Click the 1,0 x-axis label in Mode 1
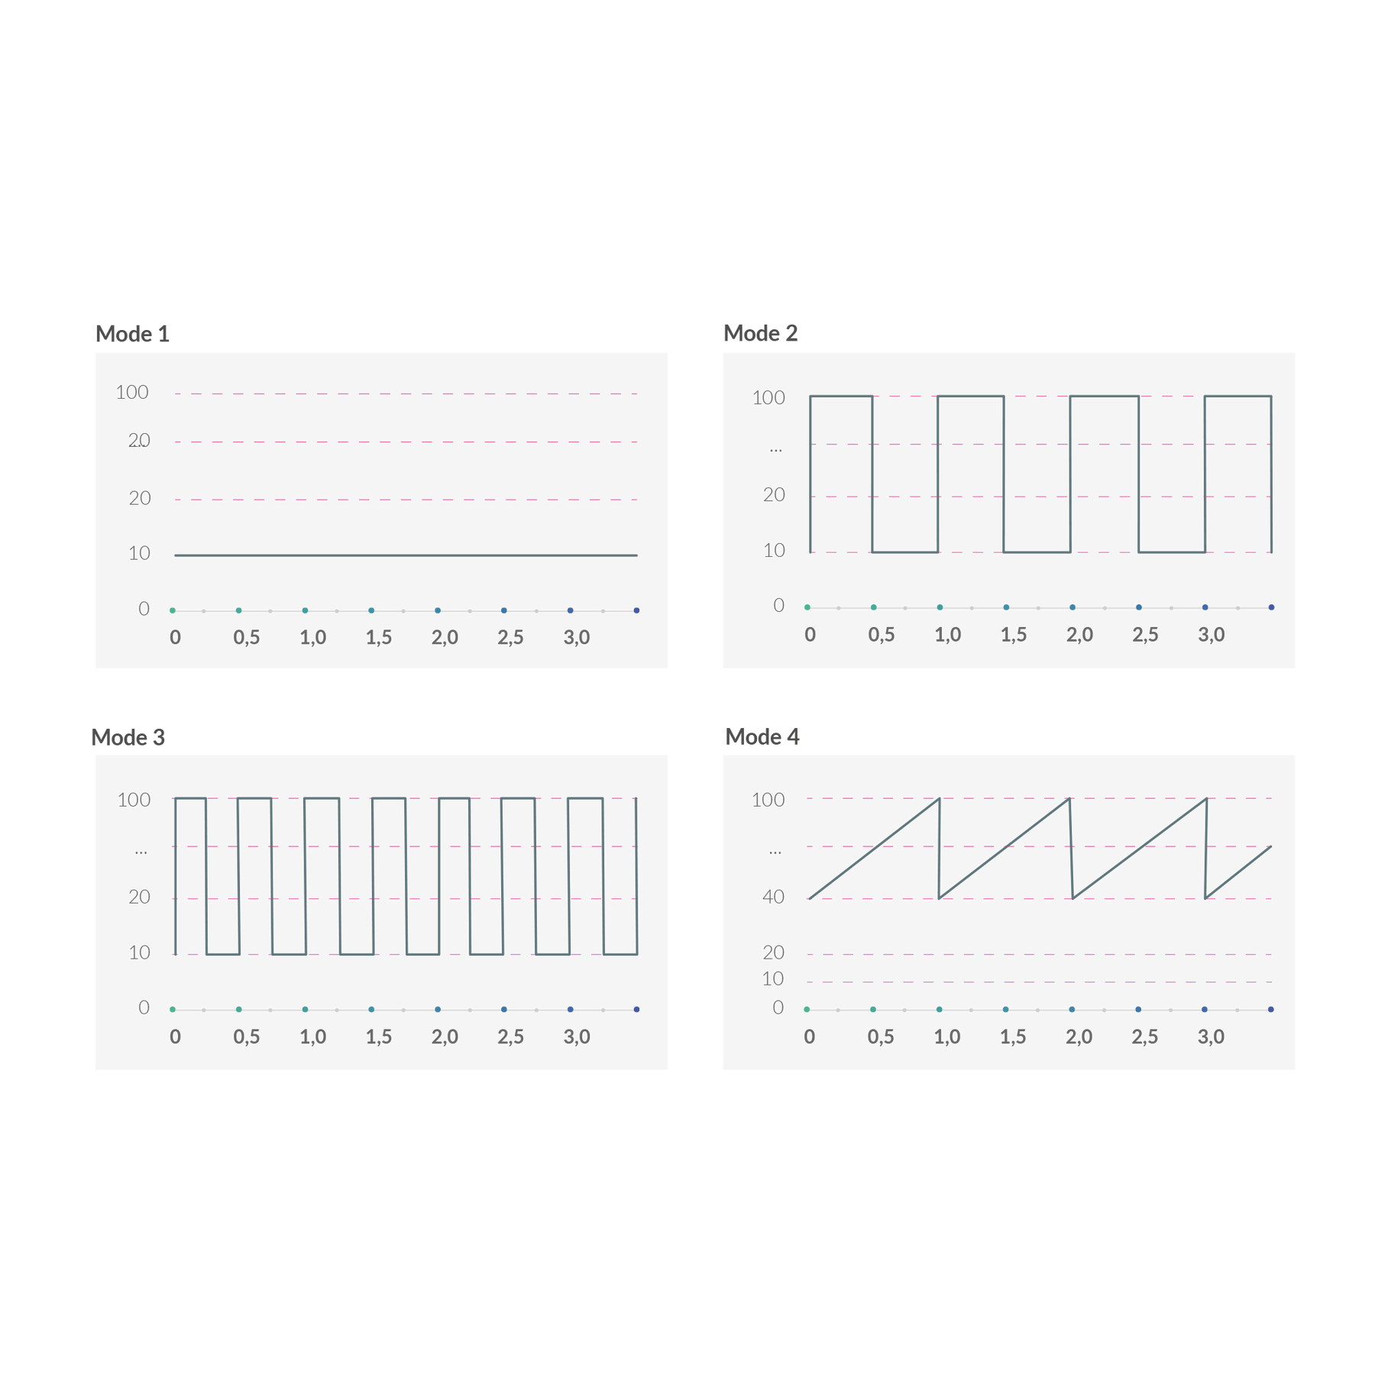 coord(312,638)
